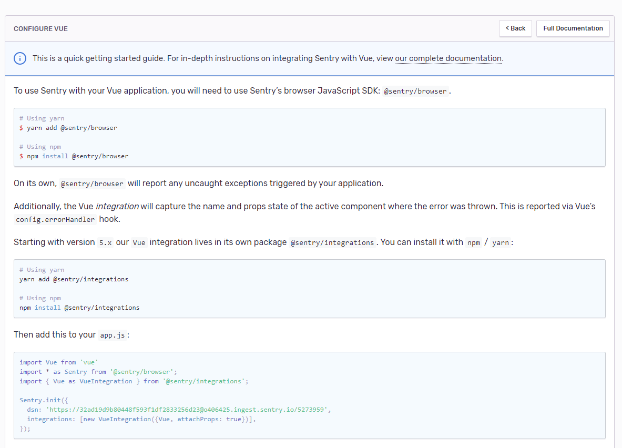The image size is (622, 448).
Task: Click the info icon in the banner
Action: coord(20,58)
